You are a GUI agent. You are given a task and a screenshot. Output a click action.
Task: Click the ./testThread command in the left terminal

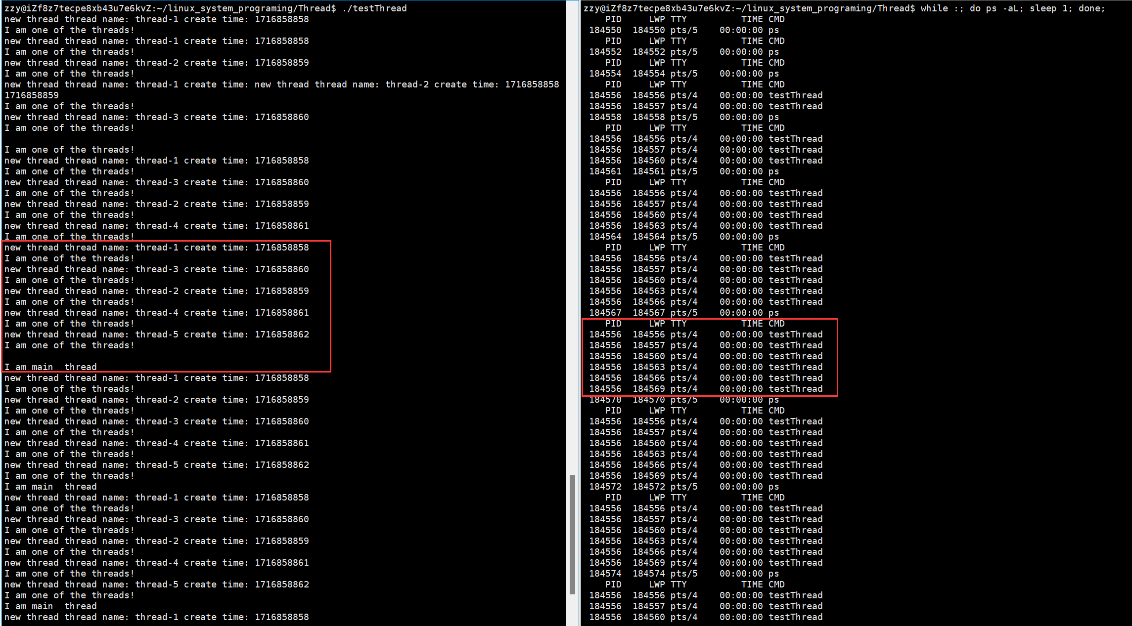374,8
